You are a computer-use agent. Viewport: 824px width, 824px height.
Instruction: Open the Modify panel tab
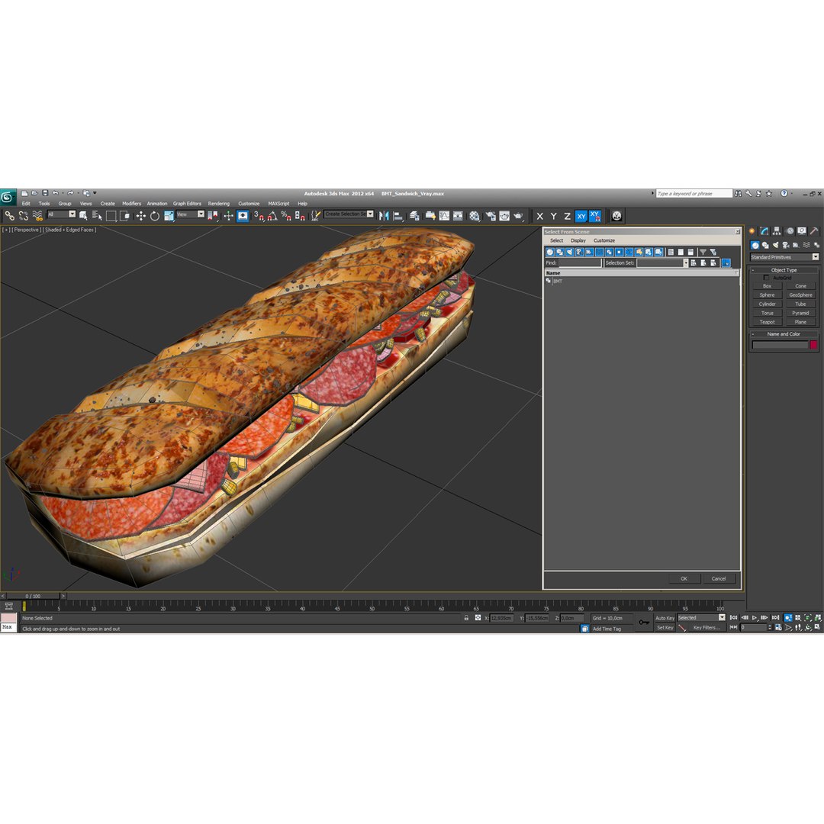tap(764, 230)
